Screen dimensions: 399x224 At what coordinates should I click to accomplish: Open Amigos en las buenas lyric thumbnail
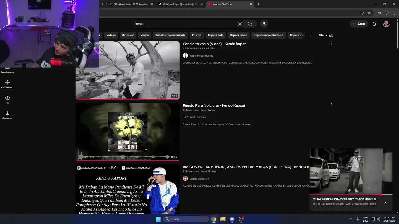127,189
